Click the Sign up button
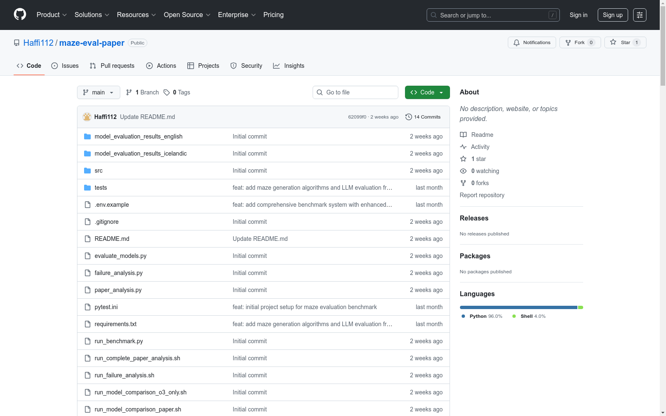Screen dimensions: 666x416 (613, 15)
